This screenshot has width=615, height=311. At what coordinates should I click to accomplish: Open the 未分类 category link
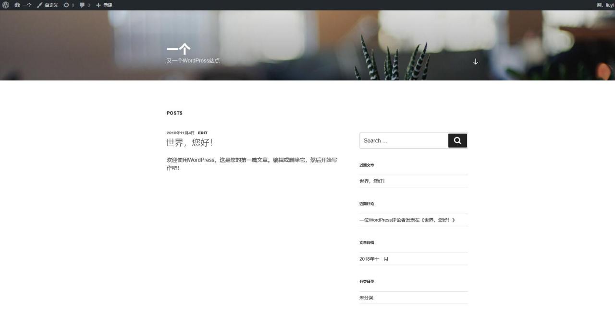point(366,298)
